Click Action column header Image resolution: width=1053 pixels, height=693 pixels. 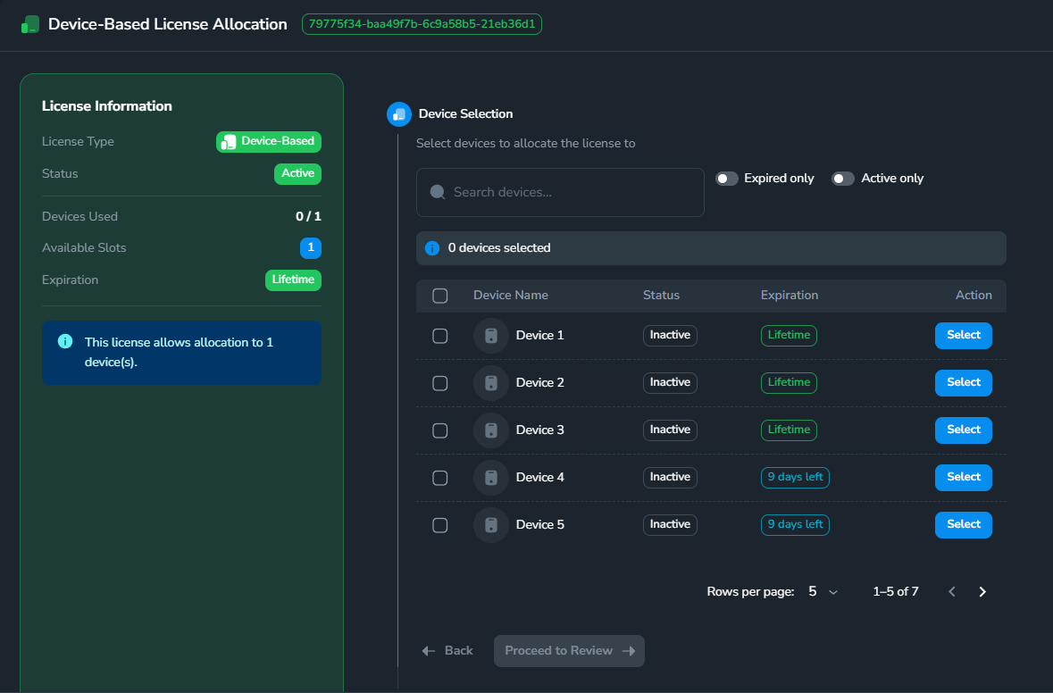[974, 296]
